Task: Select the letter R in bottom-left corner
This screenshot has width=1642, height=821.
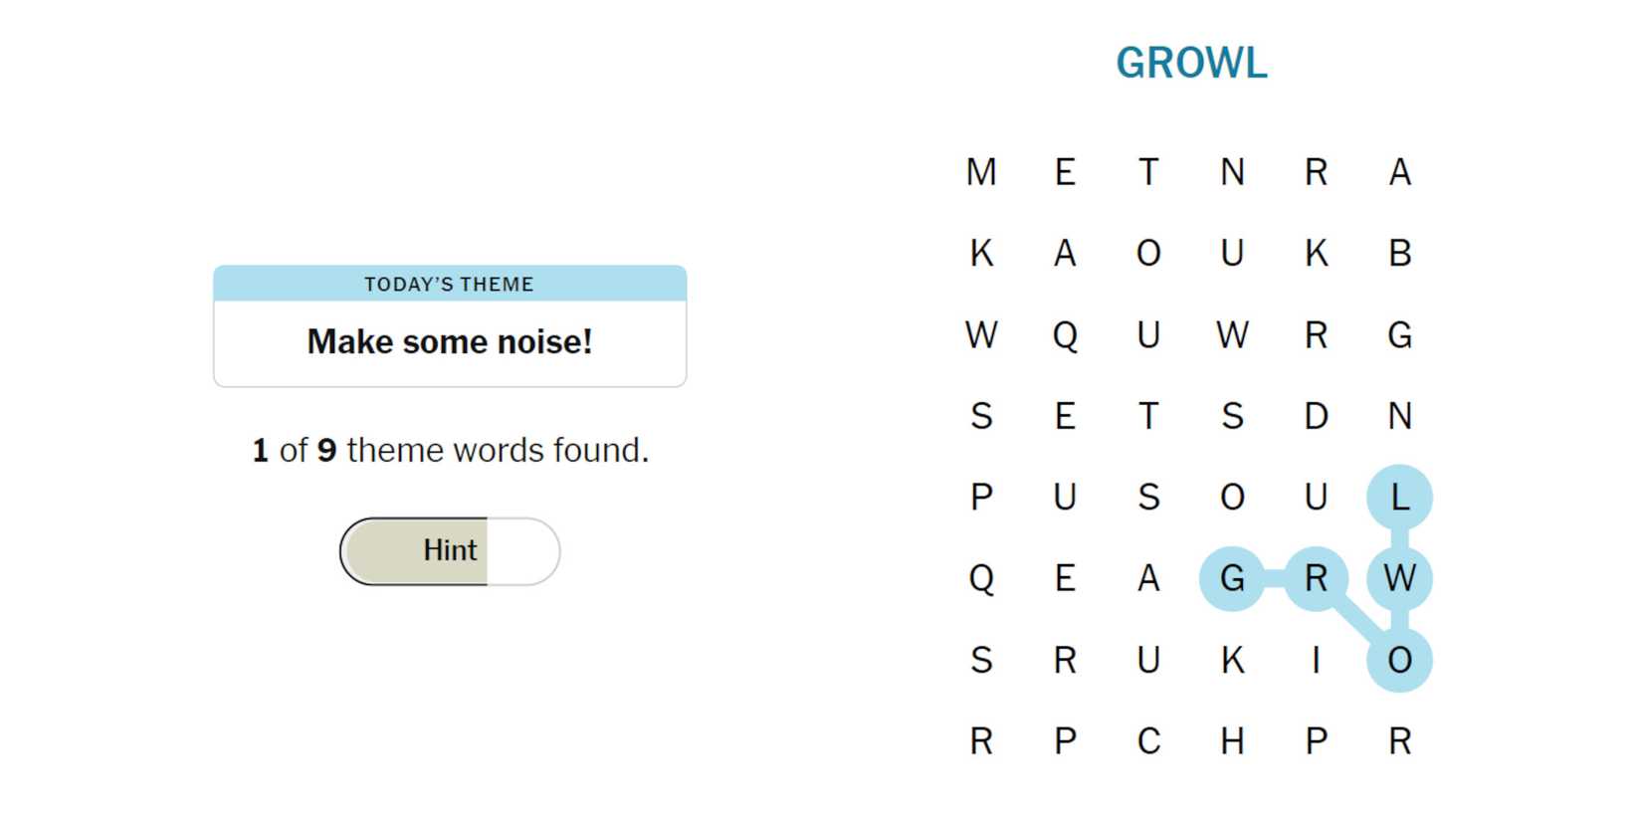Action: click(981, 741)
